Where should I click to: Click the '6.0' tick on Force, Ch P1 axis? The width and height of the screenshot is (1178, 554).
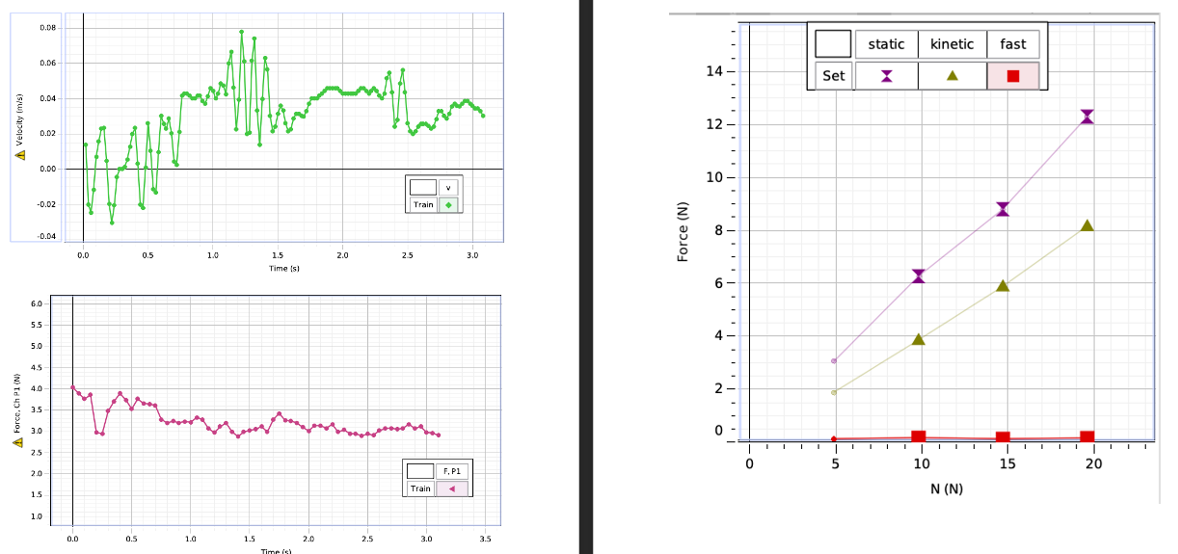(37, 303)
